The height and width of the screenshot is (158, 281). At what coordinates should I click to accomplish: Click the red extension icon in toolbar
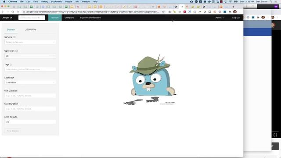pyautogui.click(x=184, y=12)
